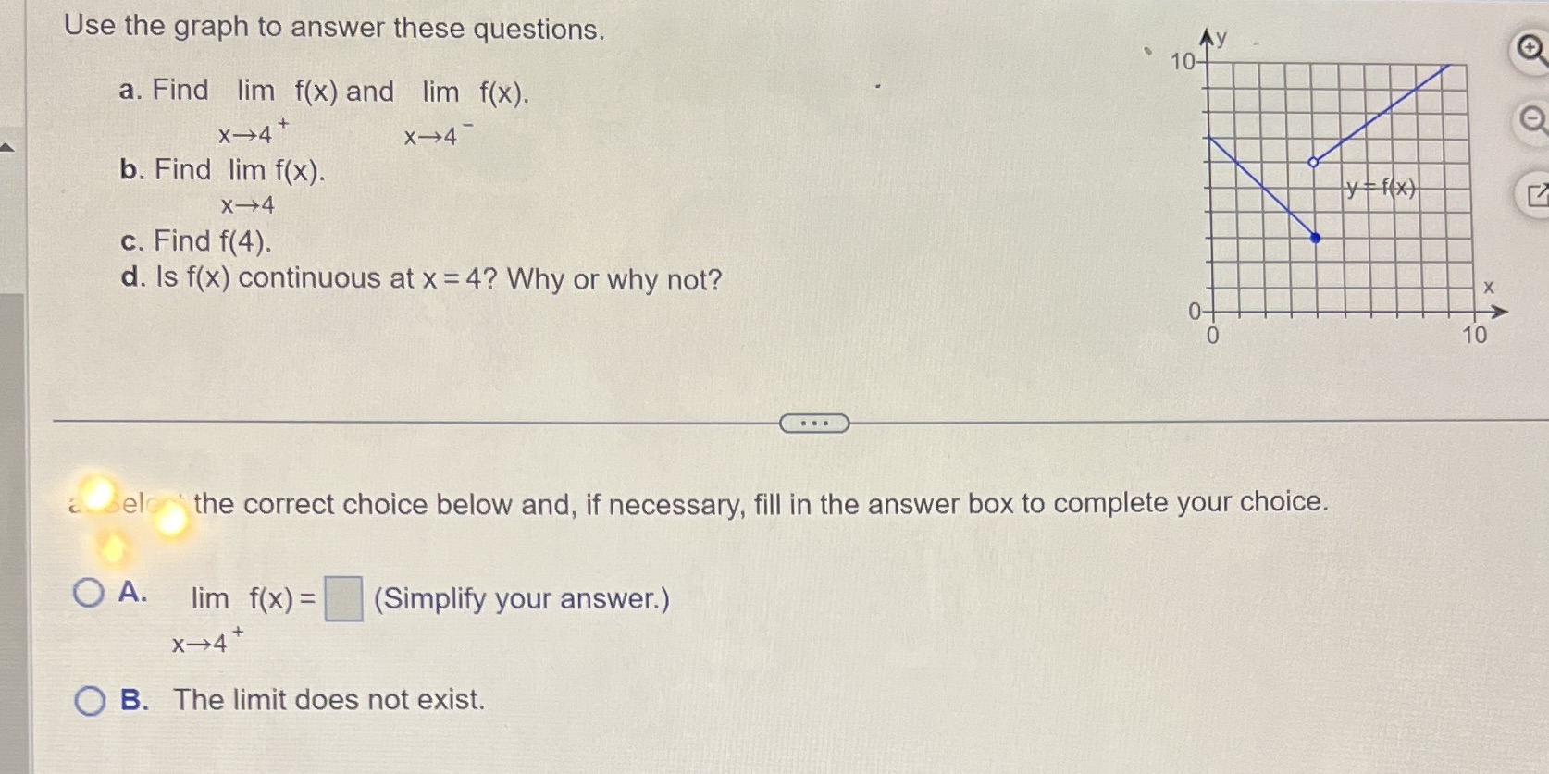Click the filled solid point on the graph
Screen dimensions: 1549x774
coord(1316,238)
